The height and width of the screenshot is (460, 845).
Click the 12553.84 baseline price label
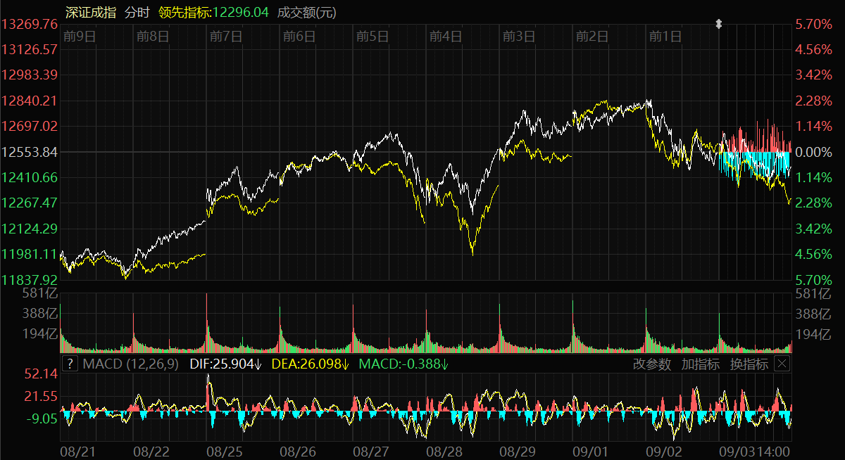click(30, 152)
